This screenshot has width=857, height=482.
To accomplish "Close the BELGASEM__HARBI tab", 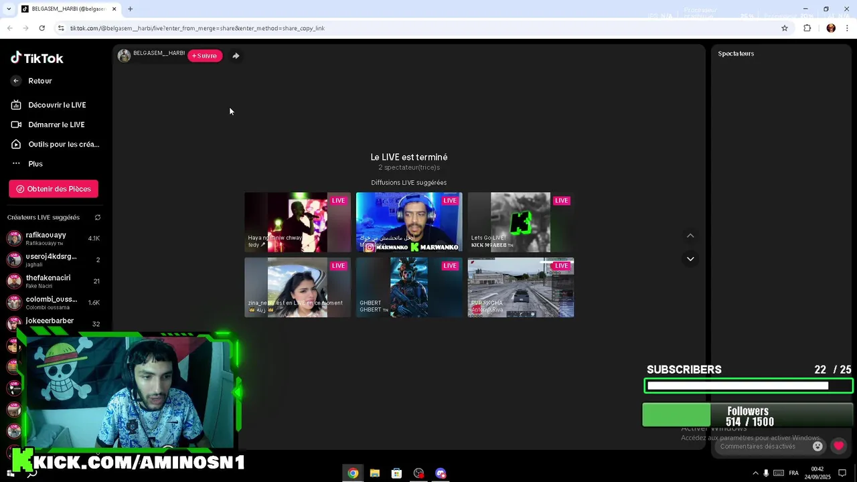I will [114, 9].
